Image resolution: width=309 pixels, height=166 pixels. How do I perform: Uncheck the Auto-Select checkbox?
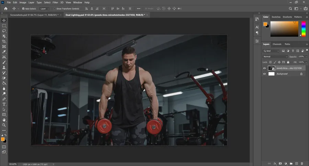23,9
